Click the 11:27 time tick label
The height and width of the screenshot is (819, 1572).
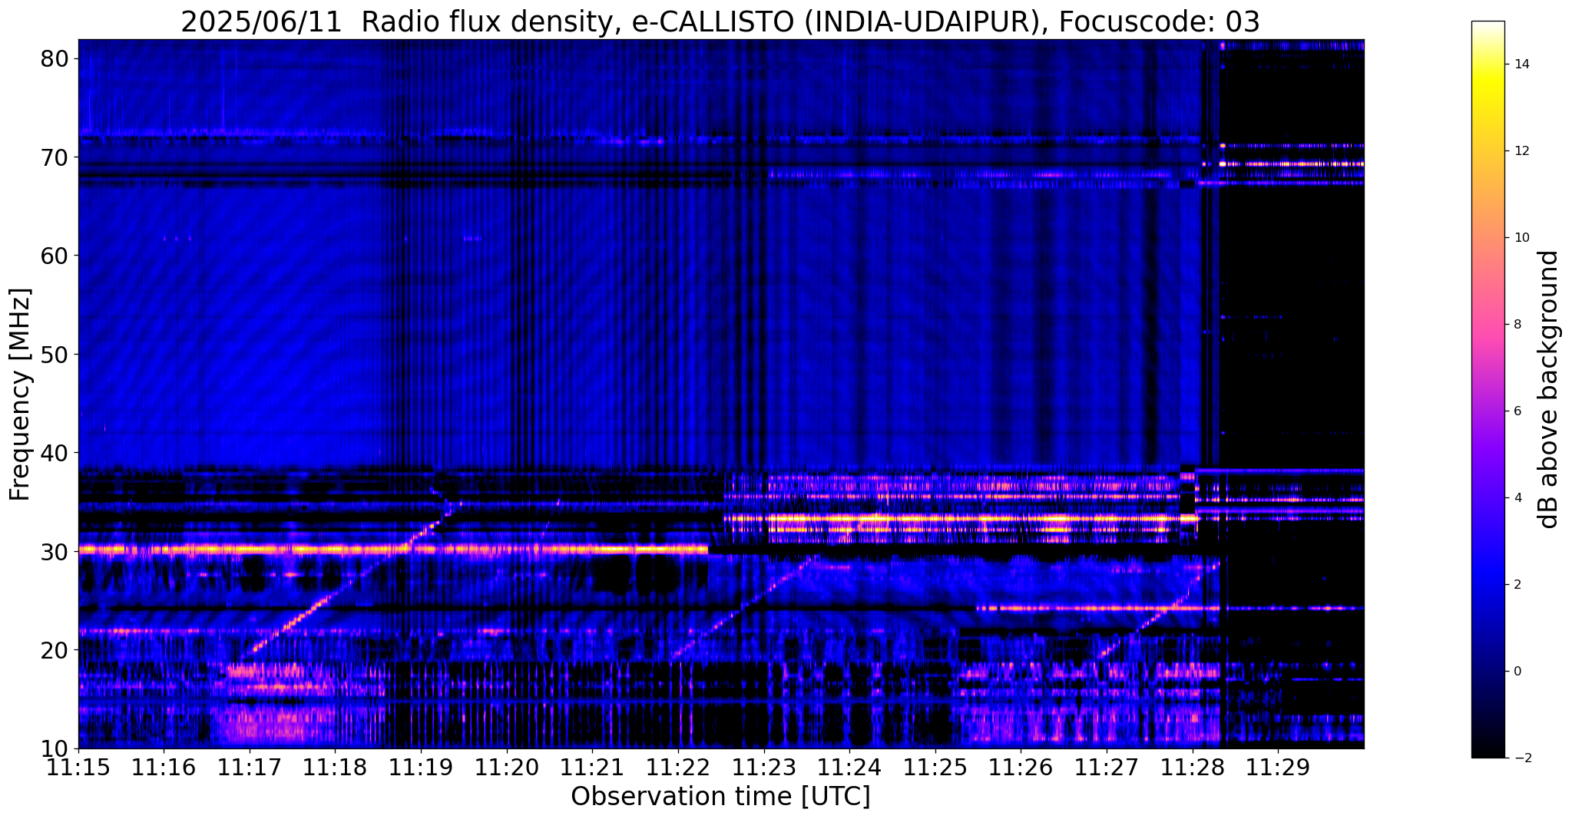[1107, 767]
